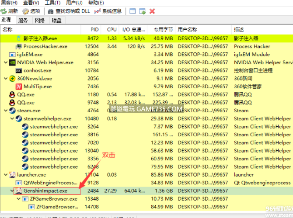Click the 360软件管家 description text

coord(248,87)
